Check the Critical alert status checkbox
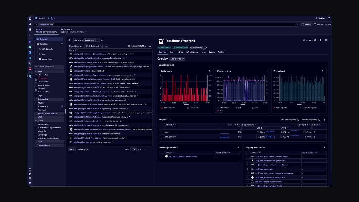 [x=36, y=78]
